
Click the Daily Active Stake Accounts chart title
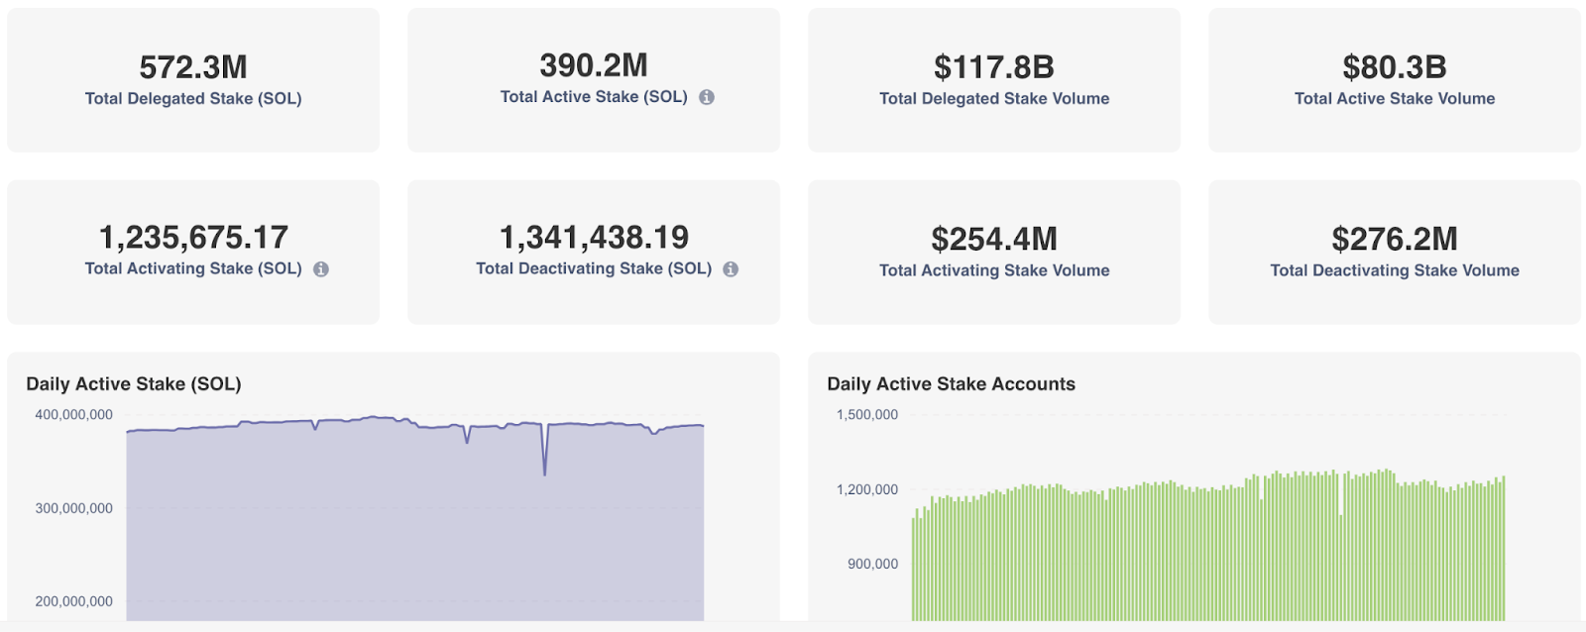(951, 384)
